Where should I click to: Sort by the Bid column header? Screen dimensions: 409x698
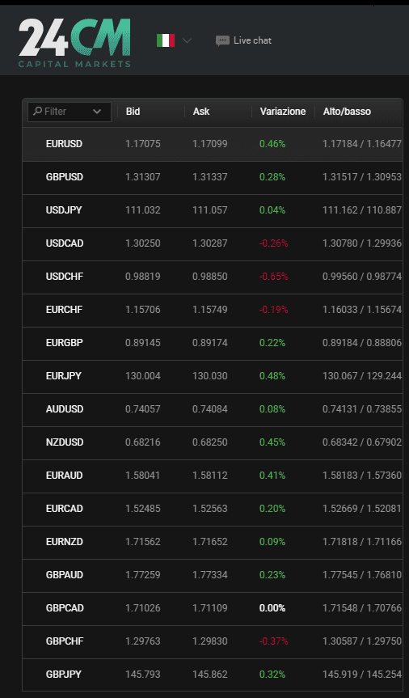point(133,112)
